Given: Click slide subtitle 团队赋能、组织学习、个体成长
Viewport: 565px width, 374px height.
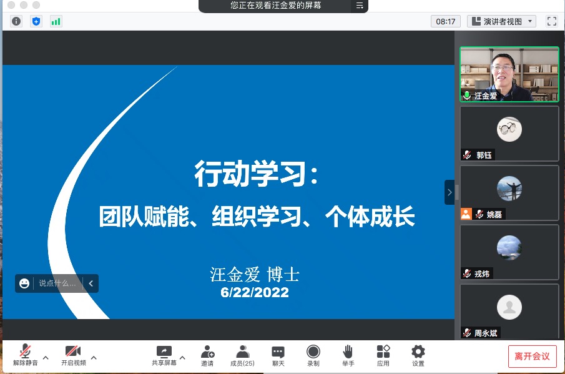Looking at the screenshot, I should [x=257, y=217].
